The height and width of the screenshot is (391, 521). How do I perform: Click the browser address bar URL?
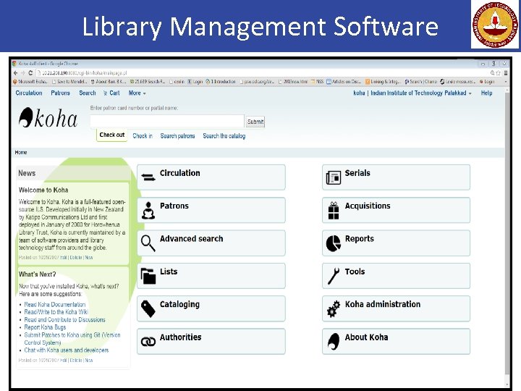coord(85,73)
